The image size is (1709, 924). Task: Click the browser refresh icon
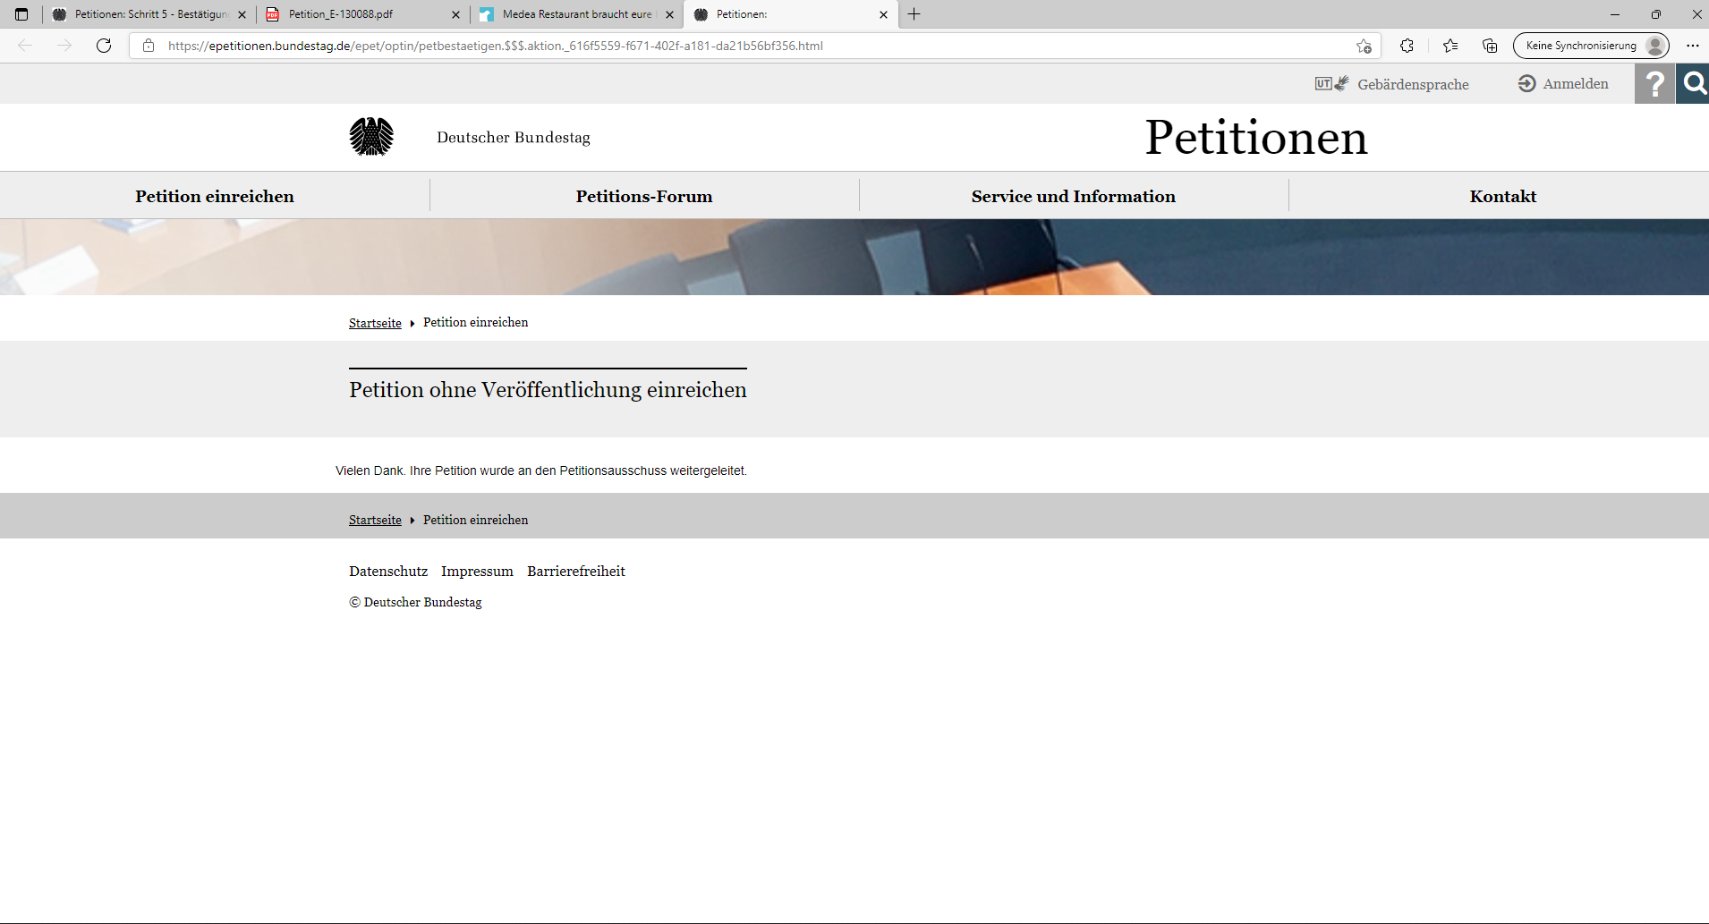pos(104,46)
